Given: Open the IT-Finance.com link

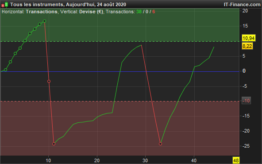Looking at the screenshot, I should pos(242,4).
